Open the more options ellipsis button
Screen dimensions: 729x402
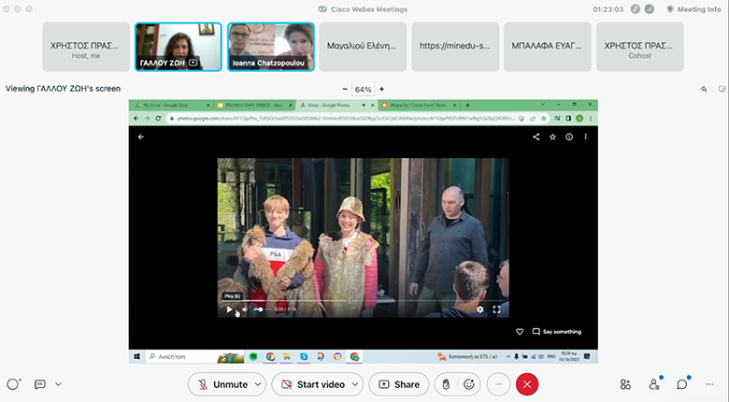click(498, 384)
